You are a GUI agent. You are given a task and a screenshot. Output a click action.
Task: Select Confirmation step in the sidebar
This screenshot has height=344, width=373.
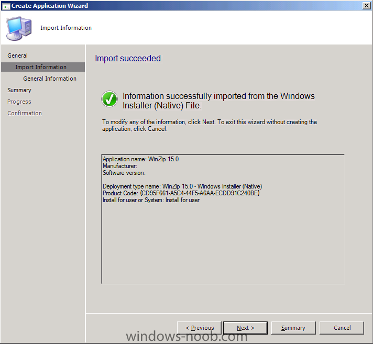pos(25,113)
